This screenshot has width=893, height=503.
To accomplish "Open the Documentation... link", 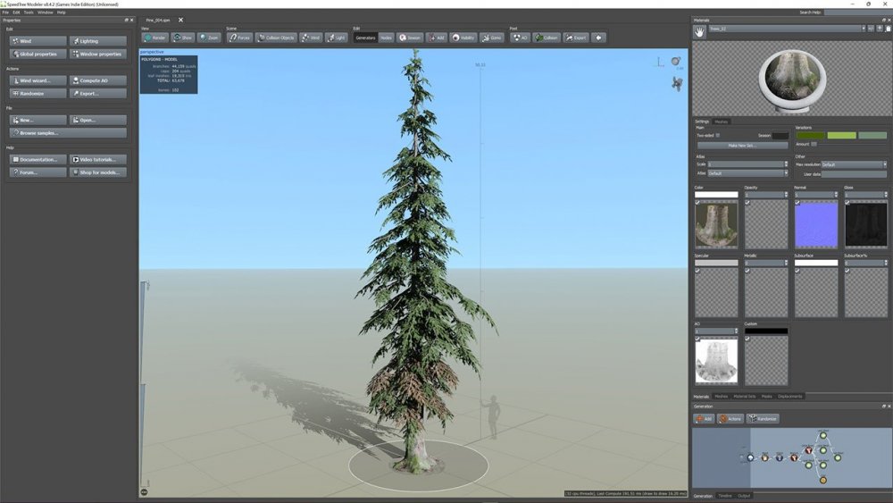I will (x=38, y=160).
